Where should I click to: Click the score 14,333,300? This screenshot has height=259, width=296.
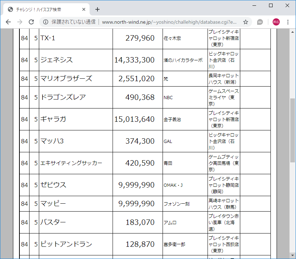click(135, 60)
